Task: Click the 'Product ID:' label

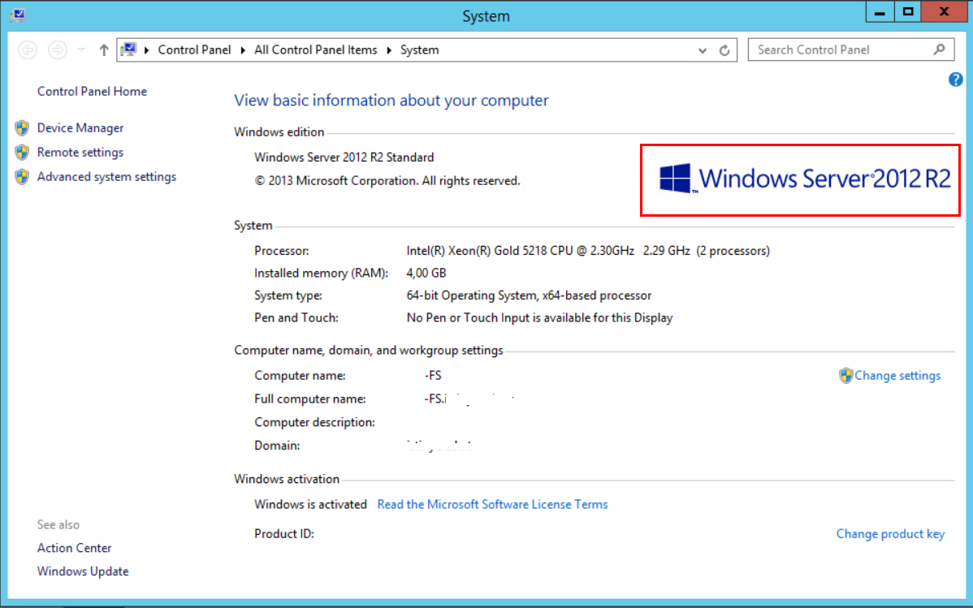Action: pyautogui.click(x=284, y=533)
